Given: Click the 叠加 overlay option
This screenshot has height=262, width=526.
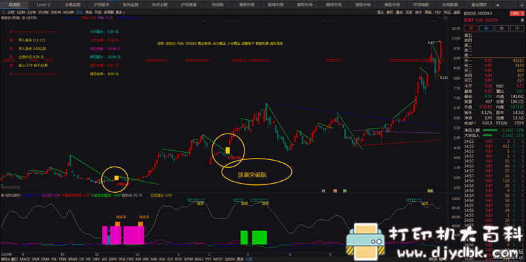Looking at the screenshot, I should coord(399,12).
